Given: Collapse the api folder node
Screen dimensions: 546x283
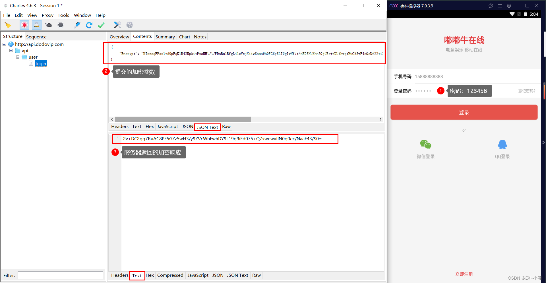Looking at the screenshot, I should 11,50.
